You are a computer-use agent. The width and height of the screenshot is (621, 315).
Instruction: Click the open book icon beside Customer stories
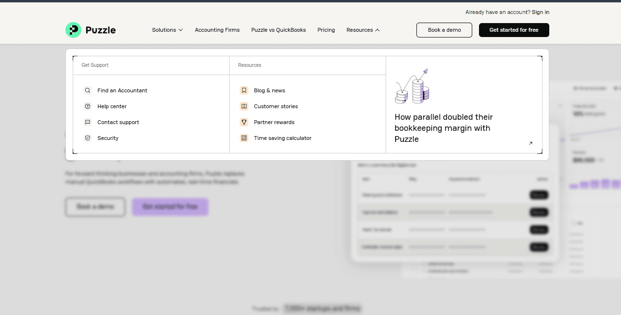(x=244, y=106)
